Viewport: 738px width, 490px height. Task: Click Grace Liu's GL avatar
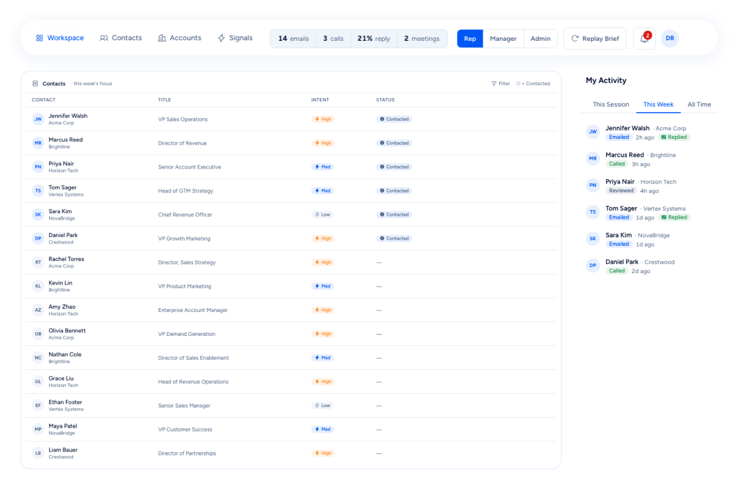tap(38, 382)
